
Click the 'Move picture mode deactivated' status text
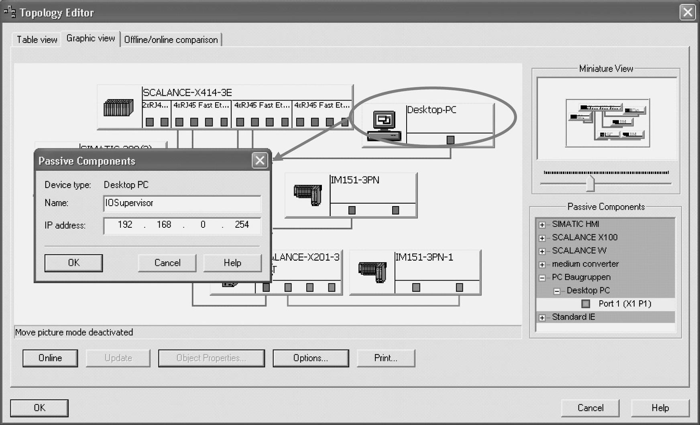(x=74, y=332)
